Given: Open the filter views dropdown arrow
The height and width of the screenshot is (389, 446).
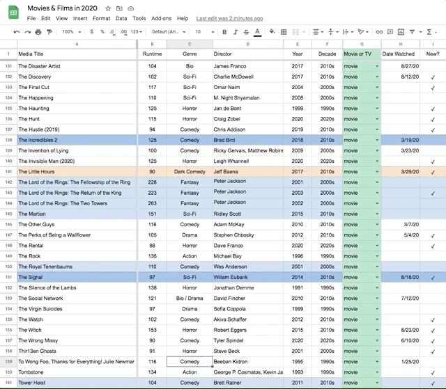Looking at the screenshot, I should [x=420, y=32].
